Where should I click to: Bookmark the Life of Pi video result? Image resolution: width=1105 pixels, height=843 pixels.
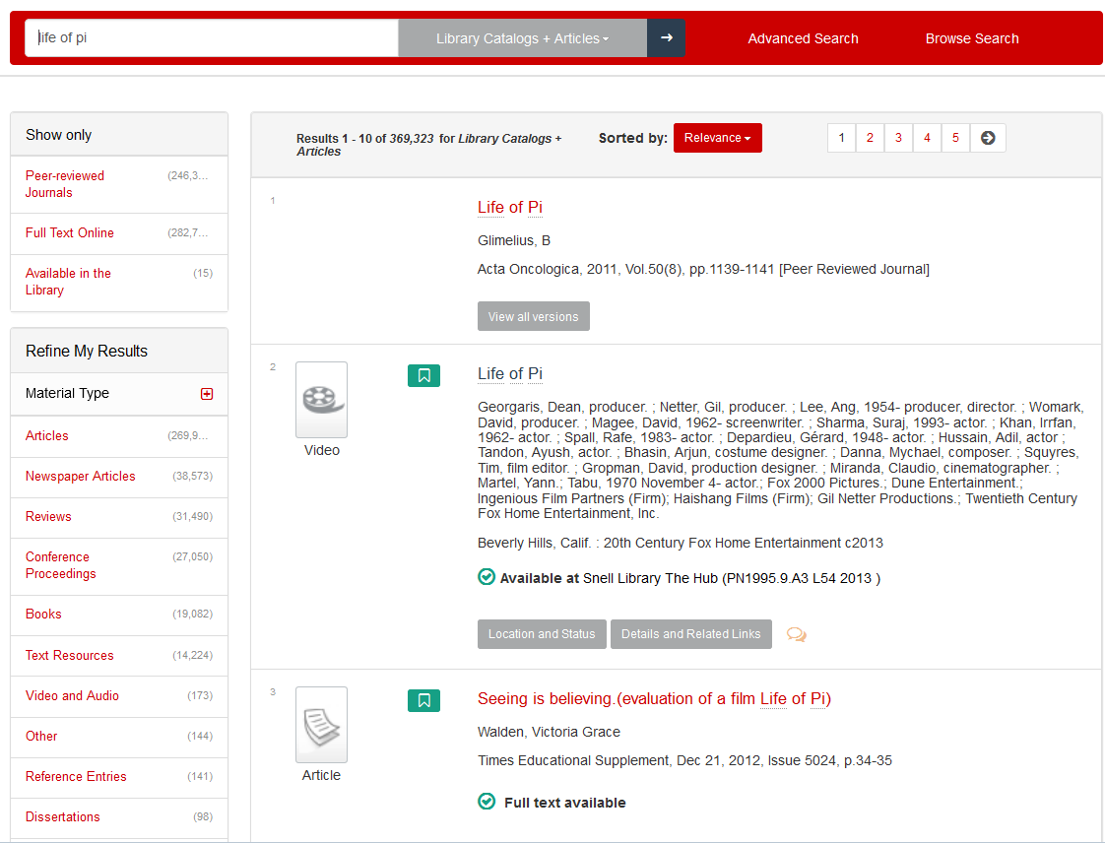click(x=423, y=375)
